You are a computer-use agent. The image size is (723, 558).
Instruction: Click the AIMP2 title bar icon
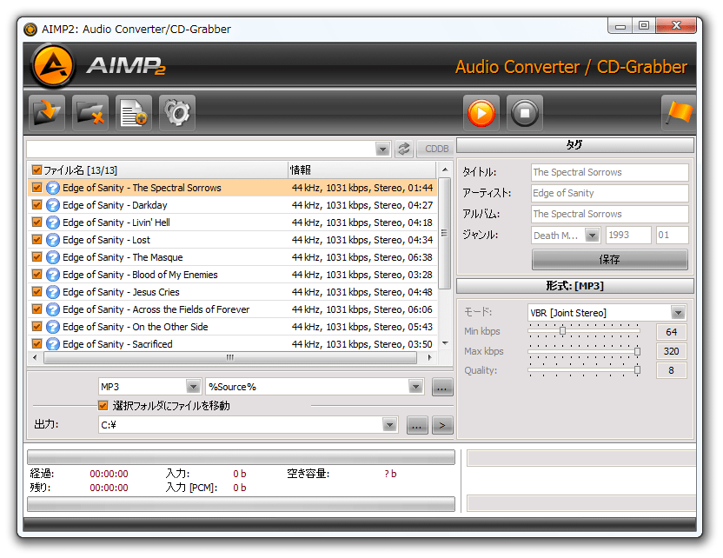point(30,30)
